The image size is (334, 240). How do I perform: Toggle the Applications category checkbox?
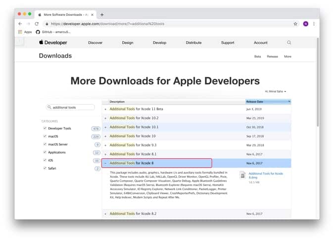(x=45, y=152)
